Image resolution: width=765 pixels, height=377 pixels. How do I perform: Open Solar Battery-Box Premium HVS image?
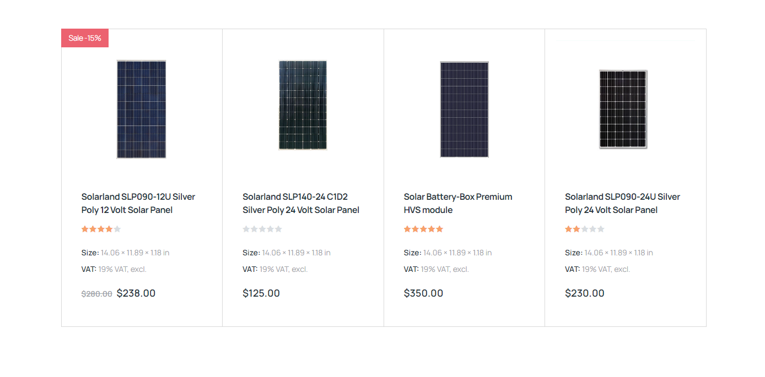464,110
